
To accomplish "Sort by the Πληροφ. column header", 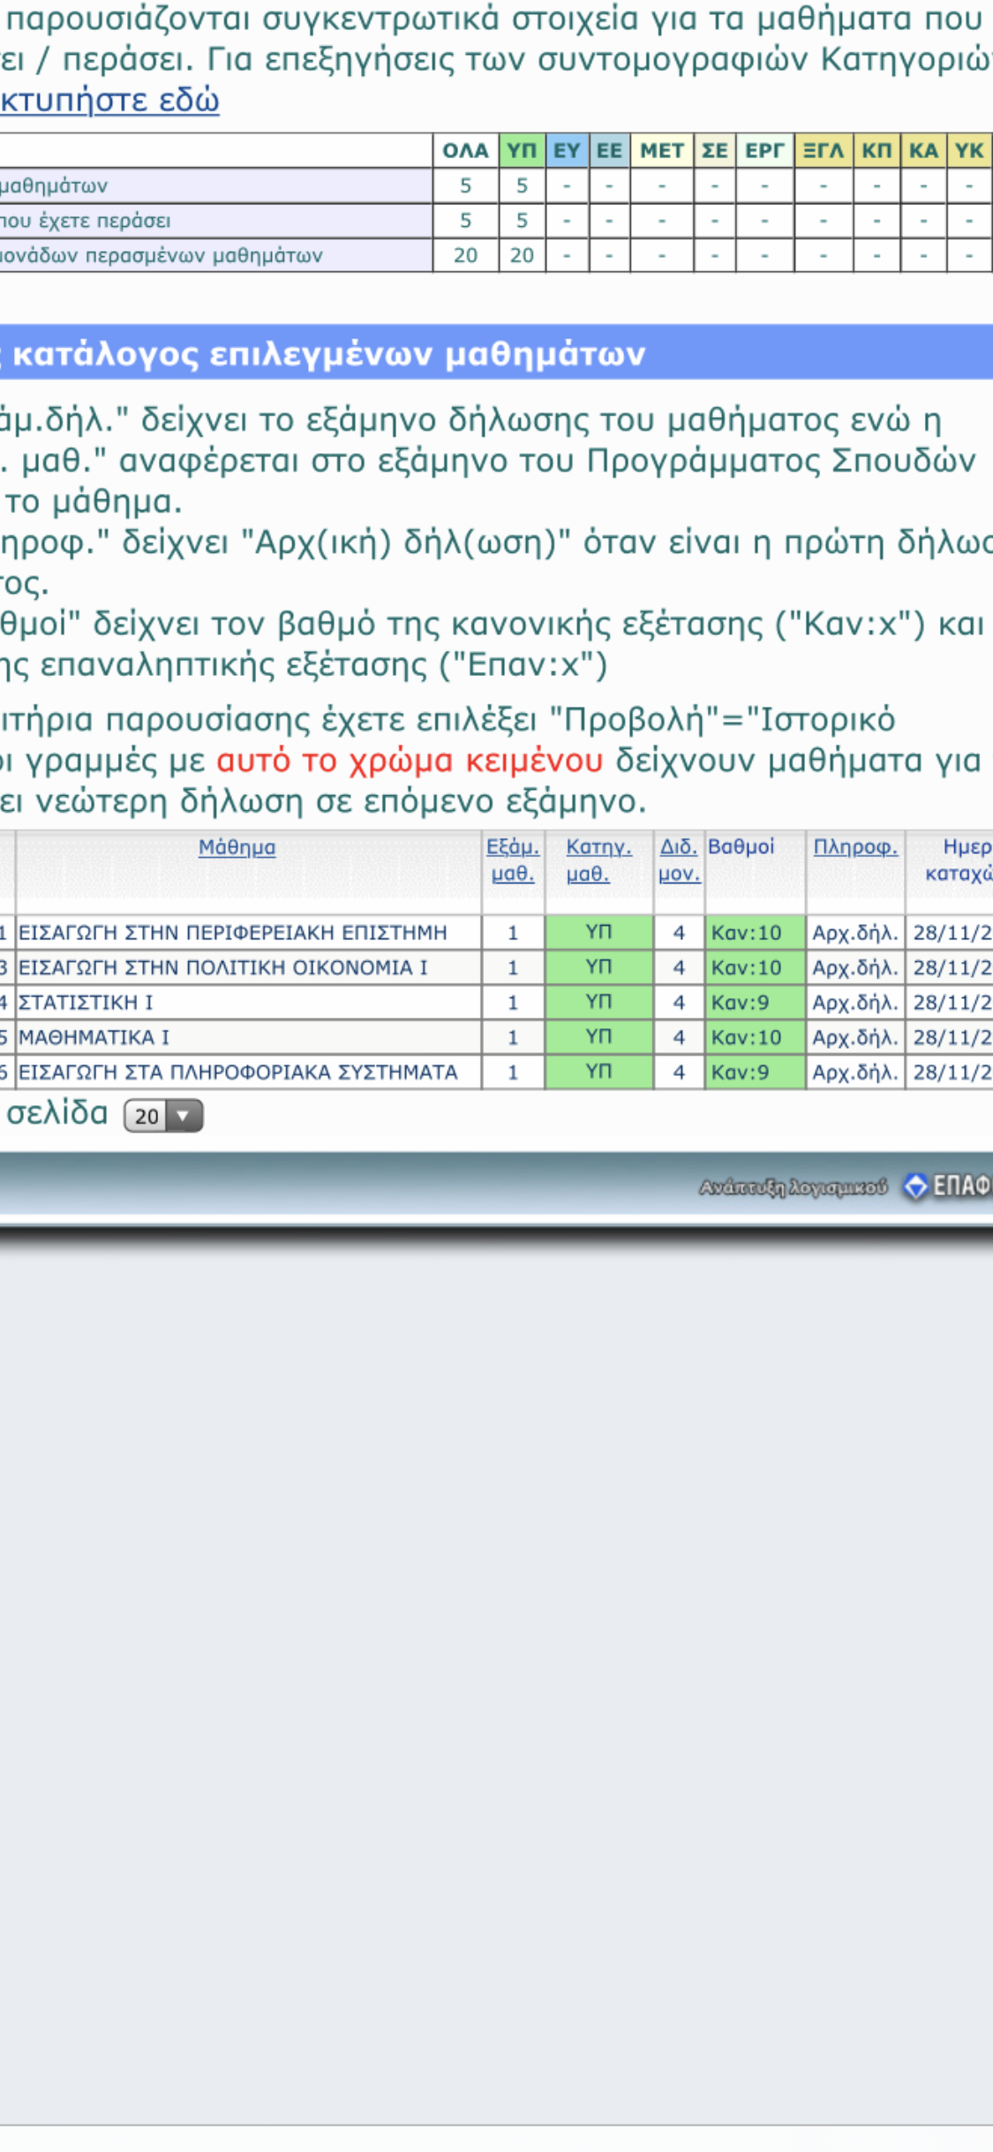I will pyautogui.click(x=854, y=847).
